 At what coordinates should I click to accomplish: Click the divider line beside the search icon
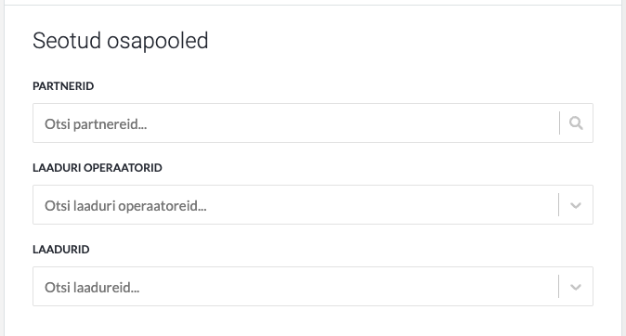[x=560, y=123]
